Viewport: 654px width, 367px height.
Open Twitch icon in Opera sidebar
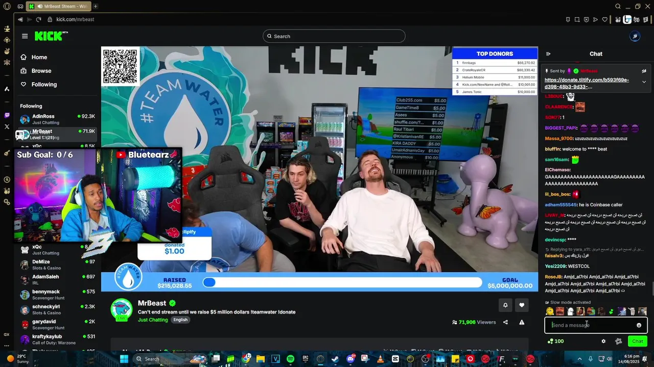pyautogui.click(x=7, y=115)
